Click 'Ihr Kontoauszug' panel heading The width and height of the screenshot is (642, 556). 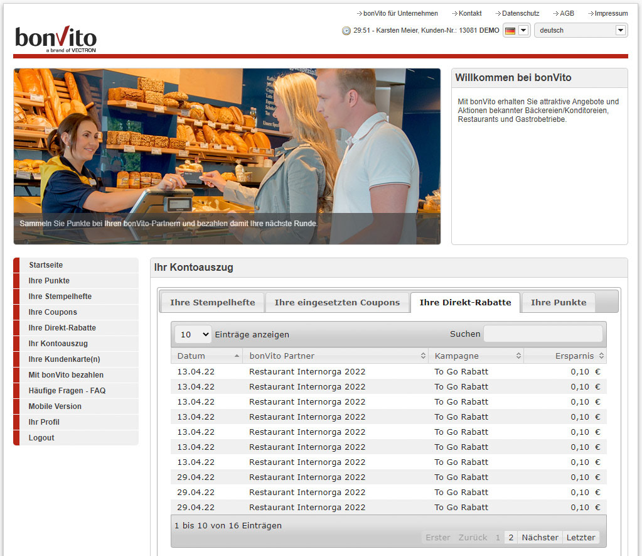(194, 268)
